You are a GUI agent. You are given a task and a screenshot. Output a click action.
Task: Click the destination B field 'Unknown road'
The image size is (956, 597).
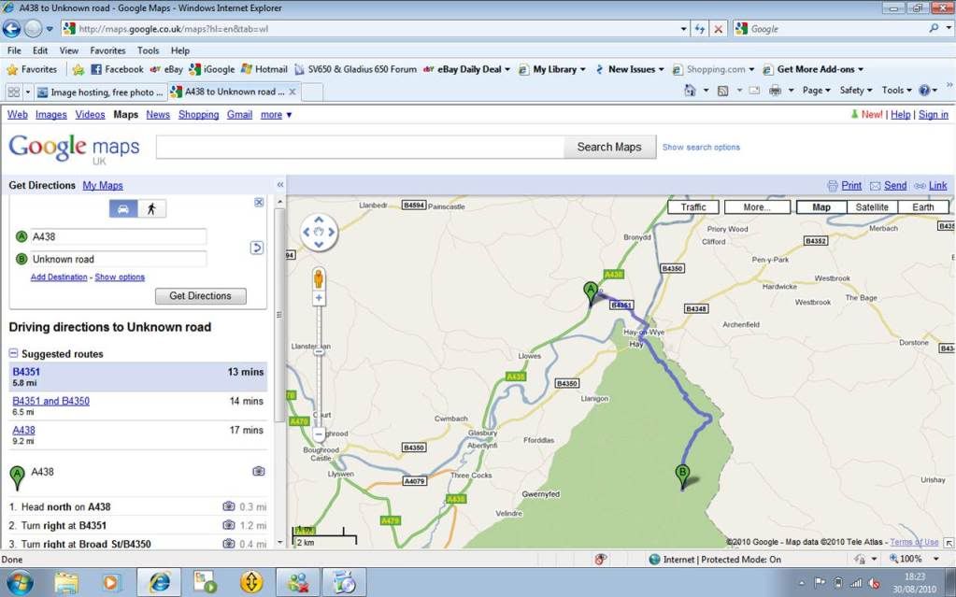(x=119, y=259)
